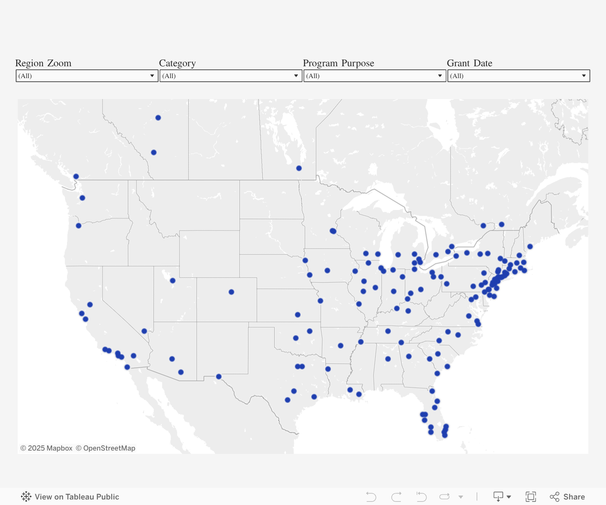This screenshot has width=606, height=505.
Task: Expand the Grant Date filter dropdown
Action: tap(519, 76)
